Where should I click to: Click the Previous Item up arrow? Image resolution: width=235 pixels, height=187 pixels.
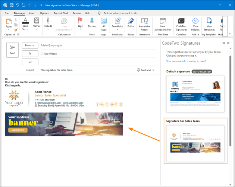tap(29, 5)
